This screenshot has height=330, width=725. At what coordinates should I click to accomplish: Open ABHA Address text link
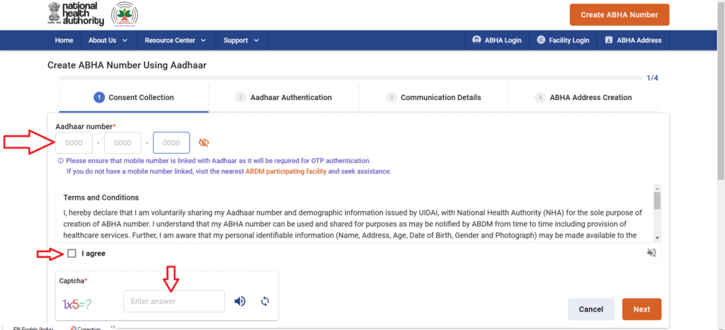(639, 40)
